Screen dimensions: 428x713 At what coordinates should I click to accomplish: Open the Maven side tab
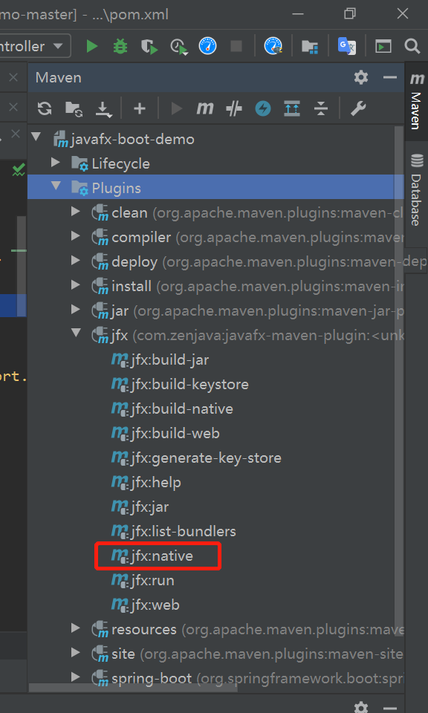click(x=417, y=100)
